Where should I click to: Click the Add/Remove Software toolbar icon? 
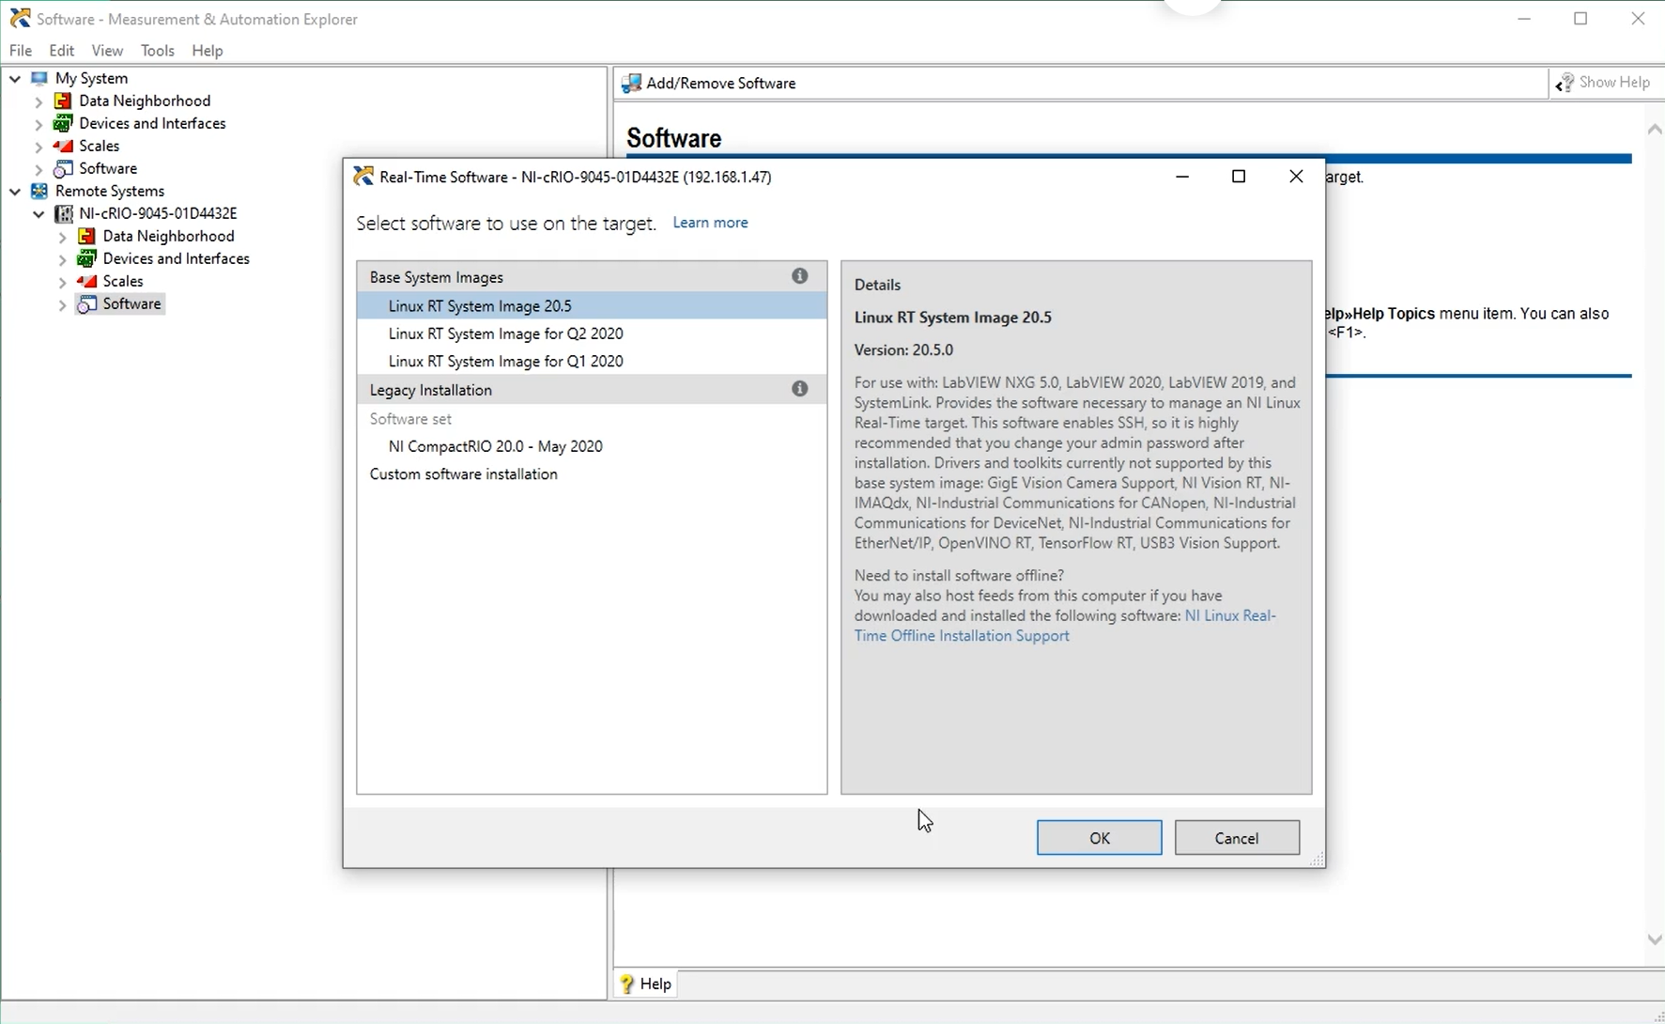tap(631, 84)
